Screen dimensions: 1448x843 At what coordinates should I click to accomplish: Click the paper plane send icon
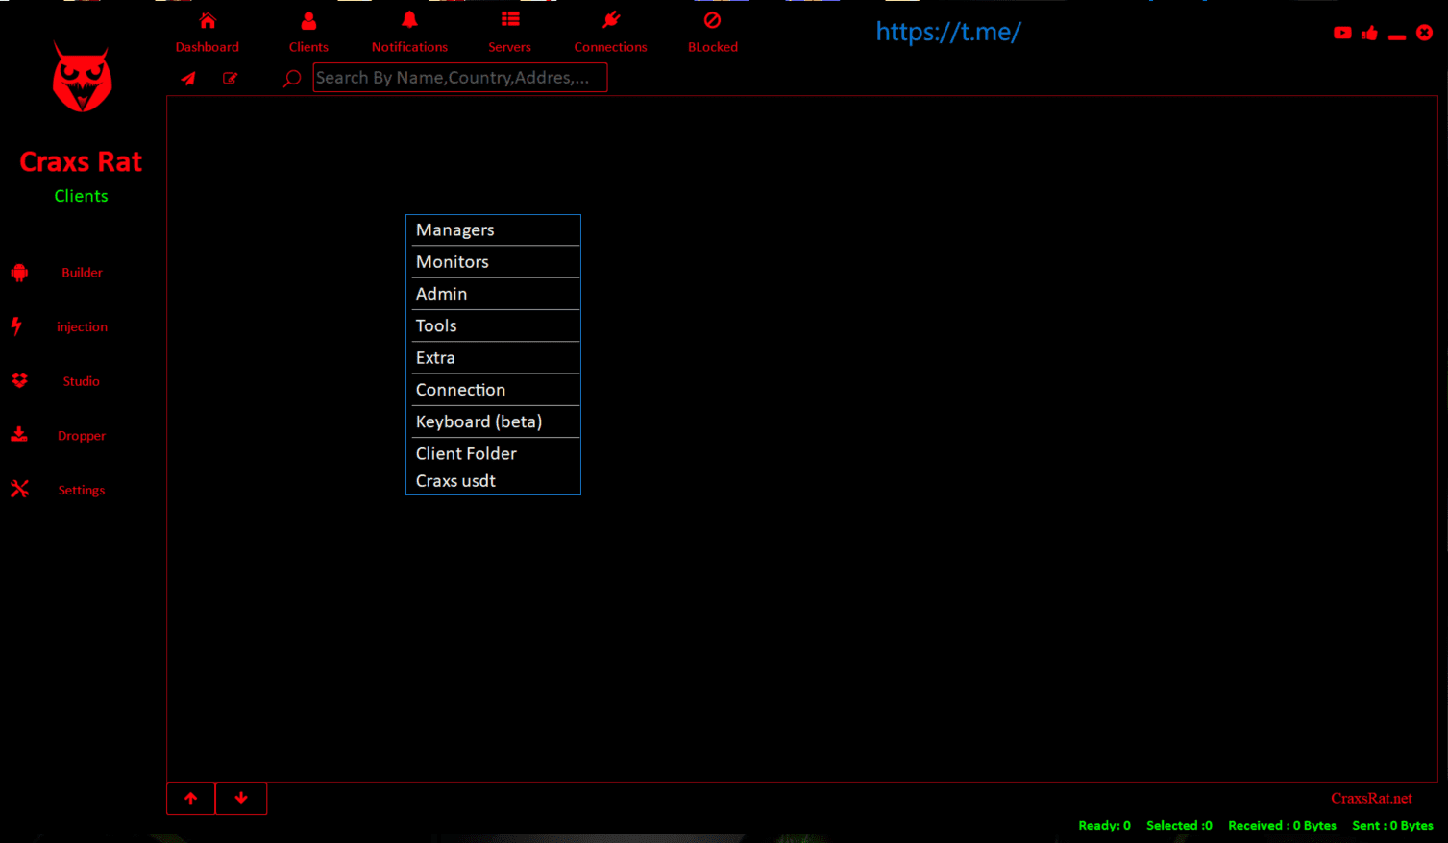tap(188, 79)
